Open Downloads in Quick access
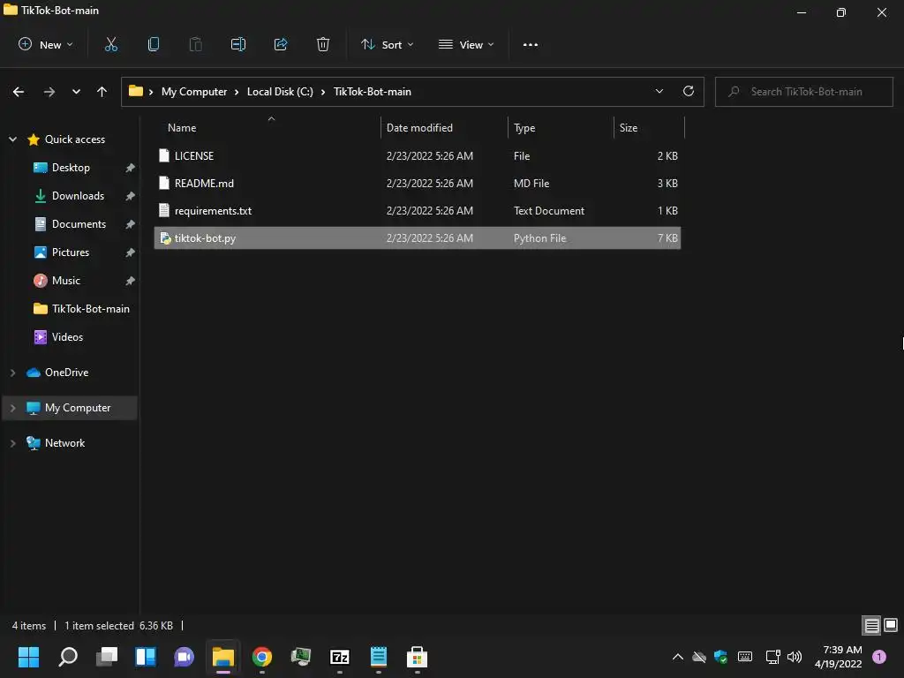 click(x=78, y=196)
